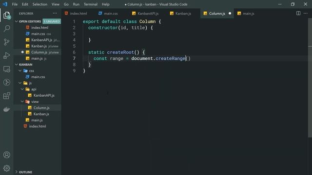Open Explorer Views and More Actions ellipsis

pos(55,13)
